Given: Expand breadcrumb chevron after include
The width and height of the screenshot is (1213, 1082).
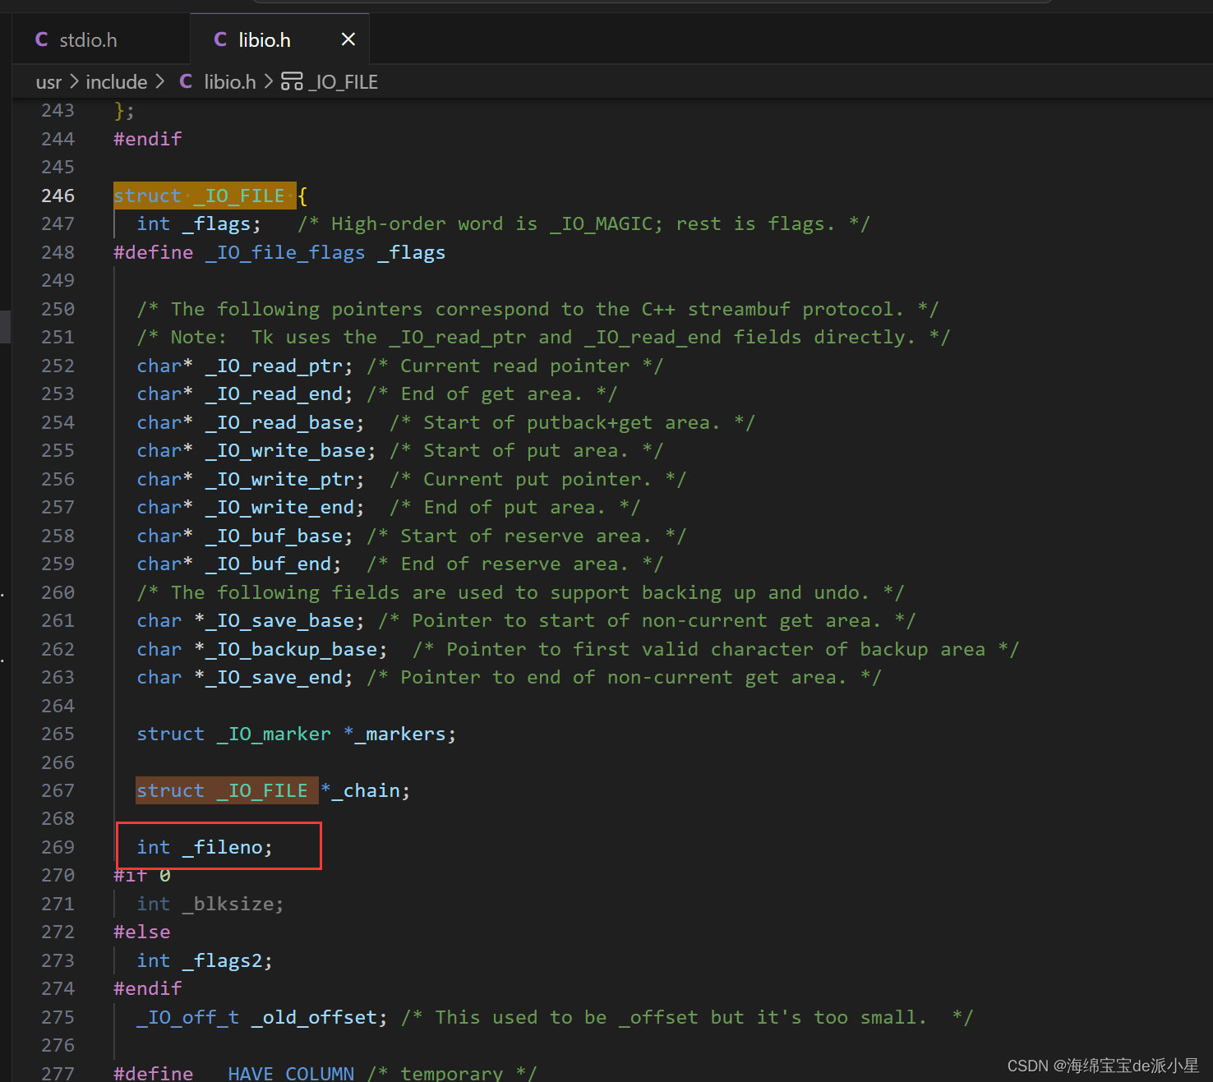Looking at the screenshot, I should pyautogui.click(x=160, y=81).
